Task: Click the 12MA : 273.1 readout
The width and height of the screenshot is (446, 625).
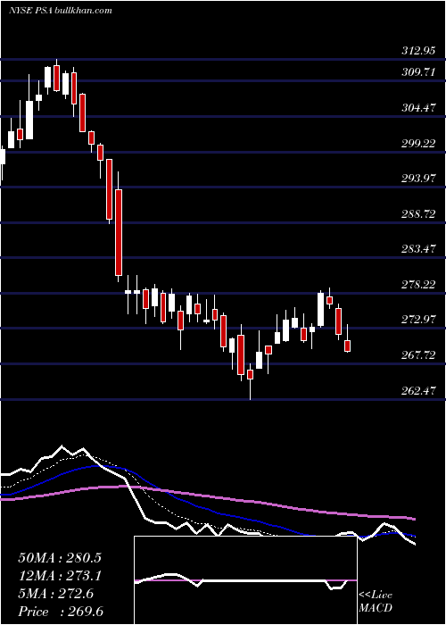Action: click(60, 576)
